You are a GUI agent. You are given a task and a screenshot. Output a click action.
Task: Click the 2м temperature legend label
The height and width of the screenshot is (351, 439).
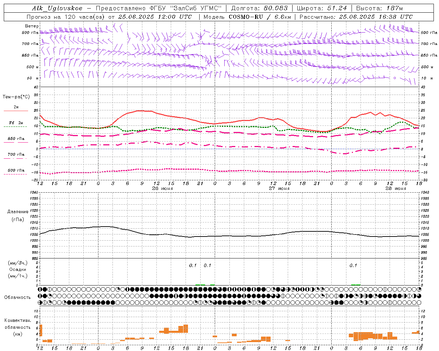(x=16, y=107)
